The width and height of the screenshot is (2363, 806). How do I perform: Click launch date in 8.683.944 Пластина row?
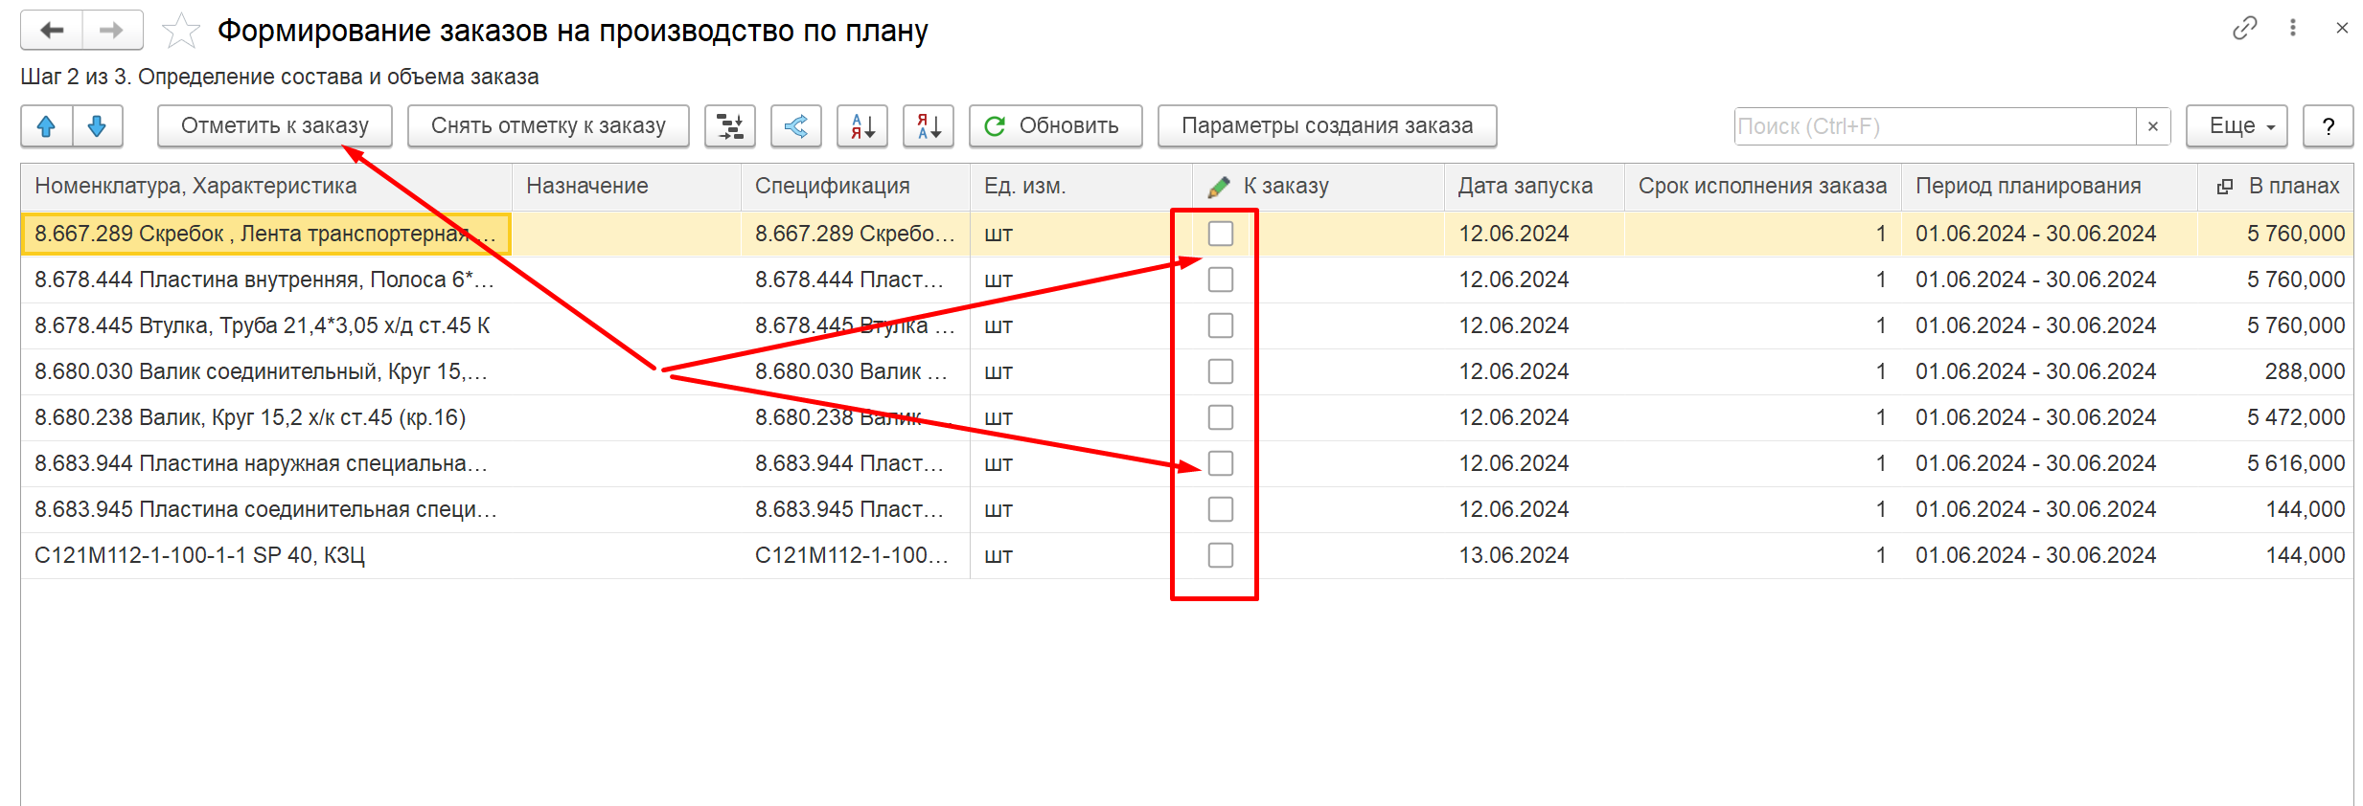(1534, 463)
